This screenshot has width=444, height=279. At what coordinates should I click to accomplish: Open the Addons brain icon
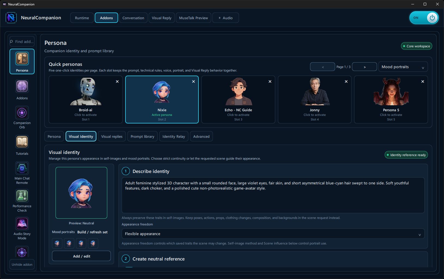pyautogui.click(x=22, y=87)
